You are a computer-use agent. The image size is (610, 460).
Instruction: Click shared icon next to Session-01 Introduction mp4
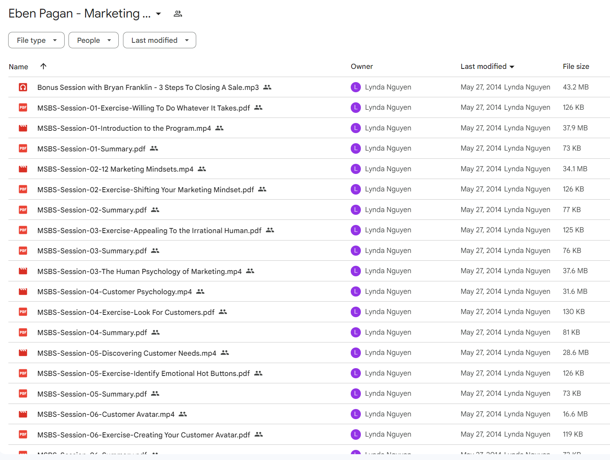click(219, 128)
